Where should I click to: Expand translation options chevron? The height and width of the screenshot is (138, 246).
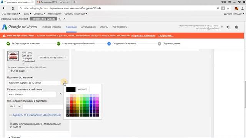pos(60,19)
